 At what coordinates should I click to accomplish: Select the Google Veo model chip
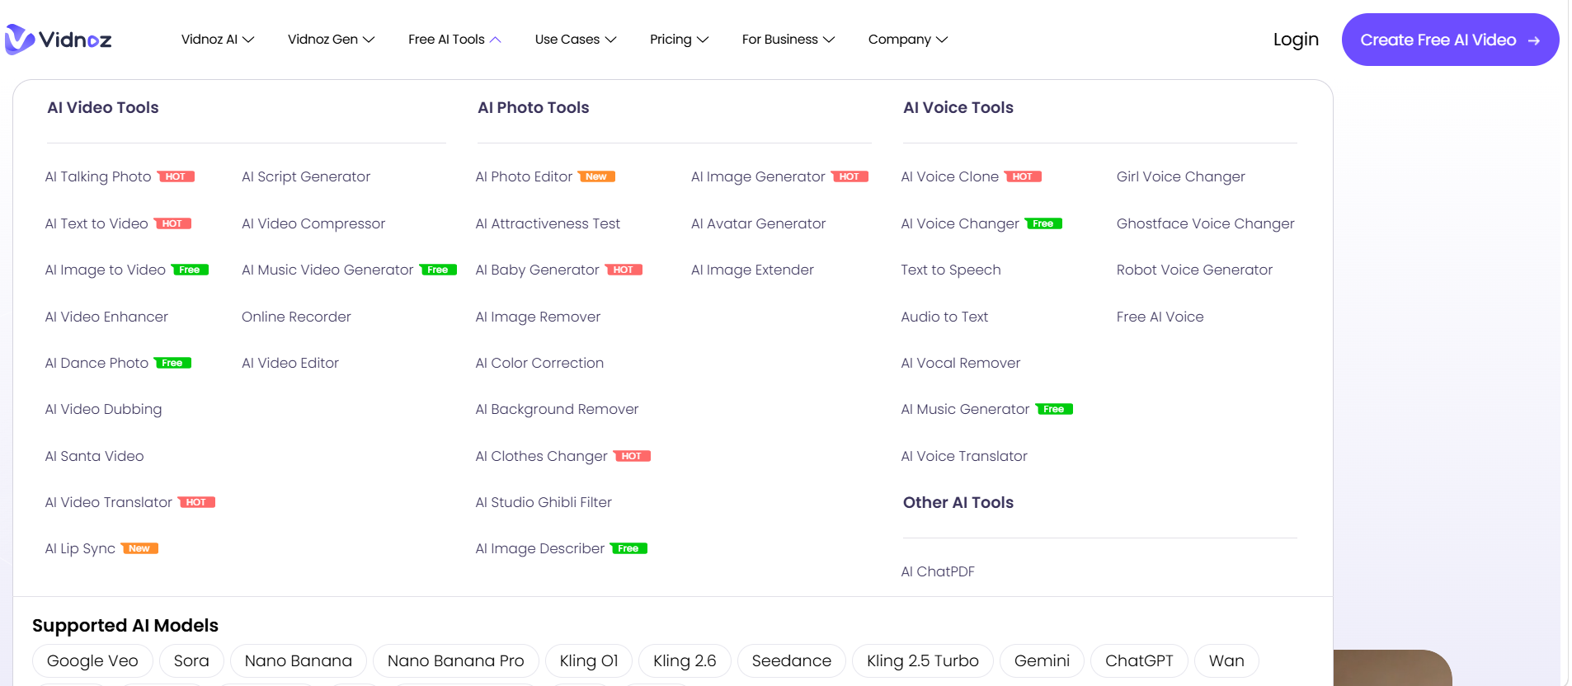tap(92, 660)
